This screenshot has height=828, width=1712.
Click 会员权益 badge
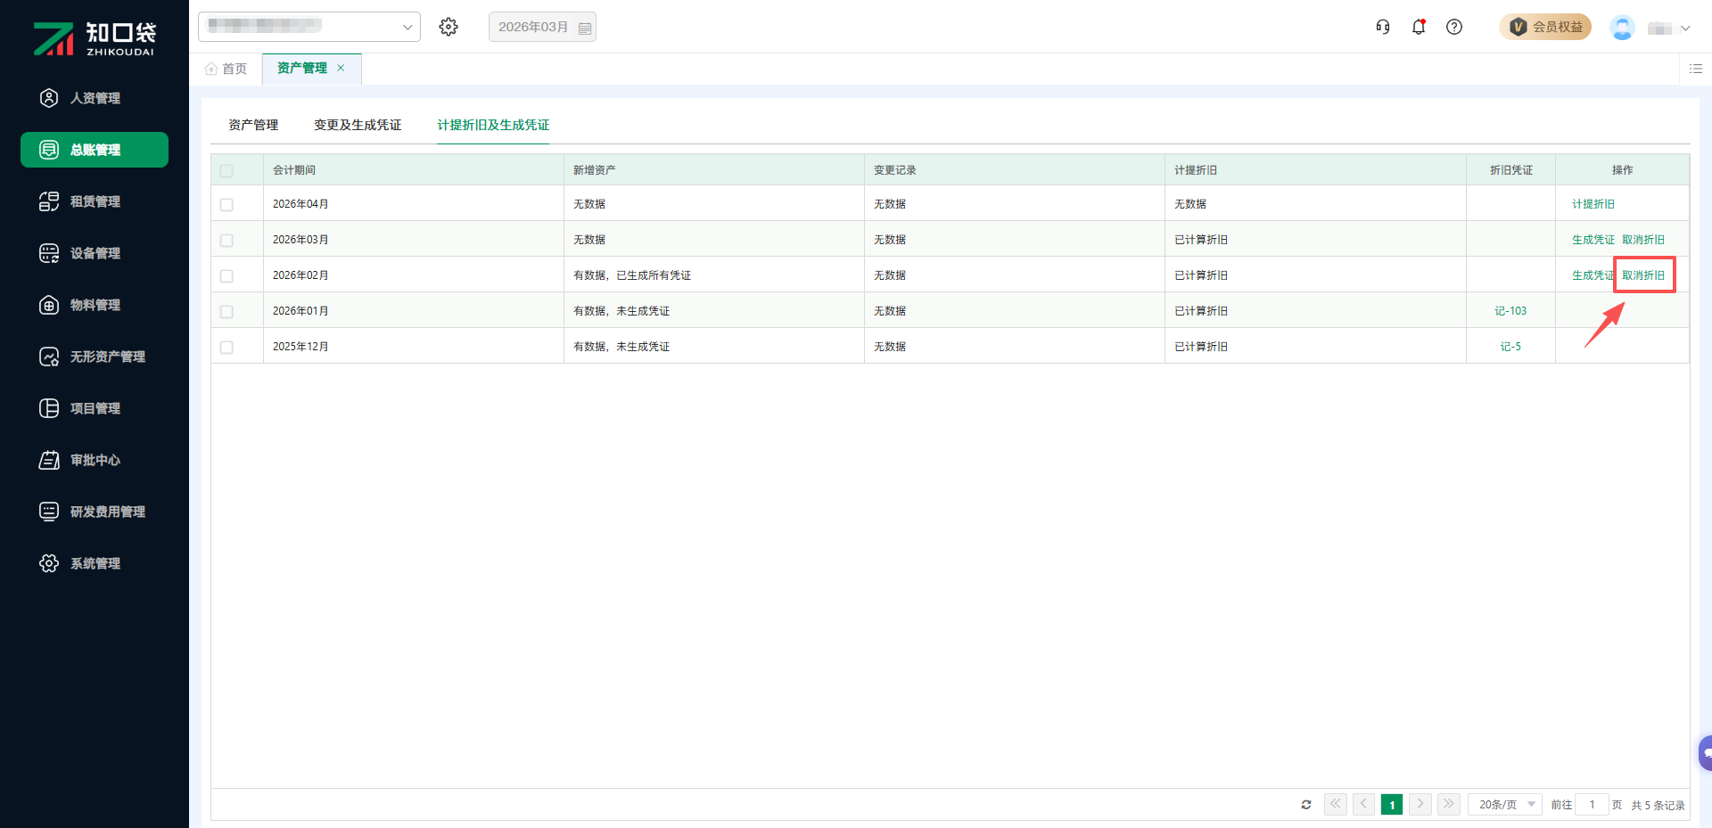[x=1545, y=27]
